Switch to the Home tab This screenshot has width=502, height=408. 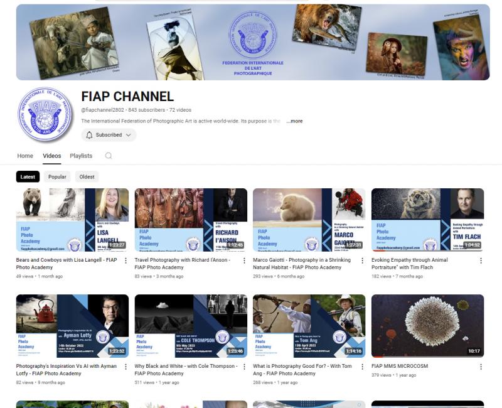coord(25,156)
